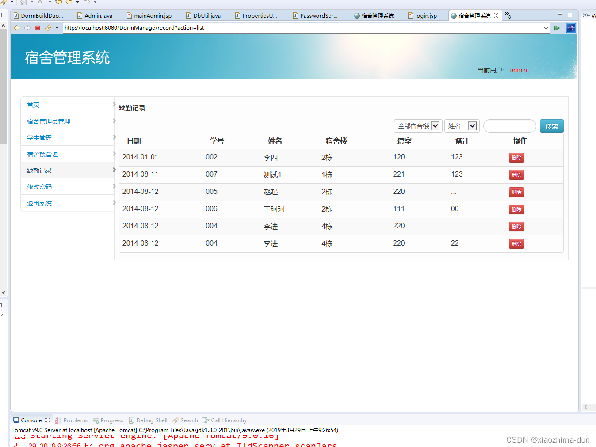Go back in the internal browser
Image resolution: width=596 pixels, height=447 pixels.
[17, 28]
